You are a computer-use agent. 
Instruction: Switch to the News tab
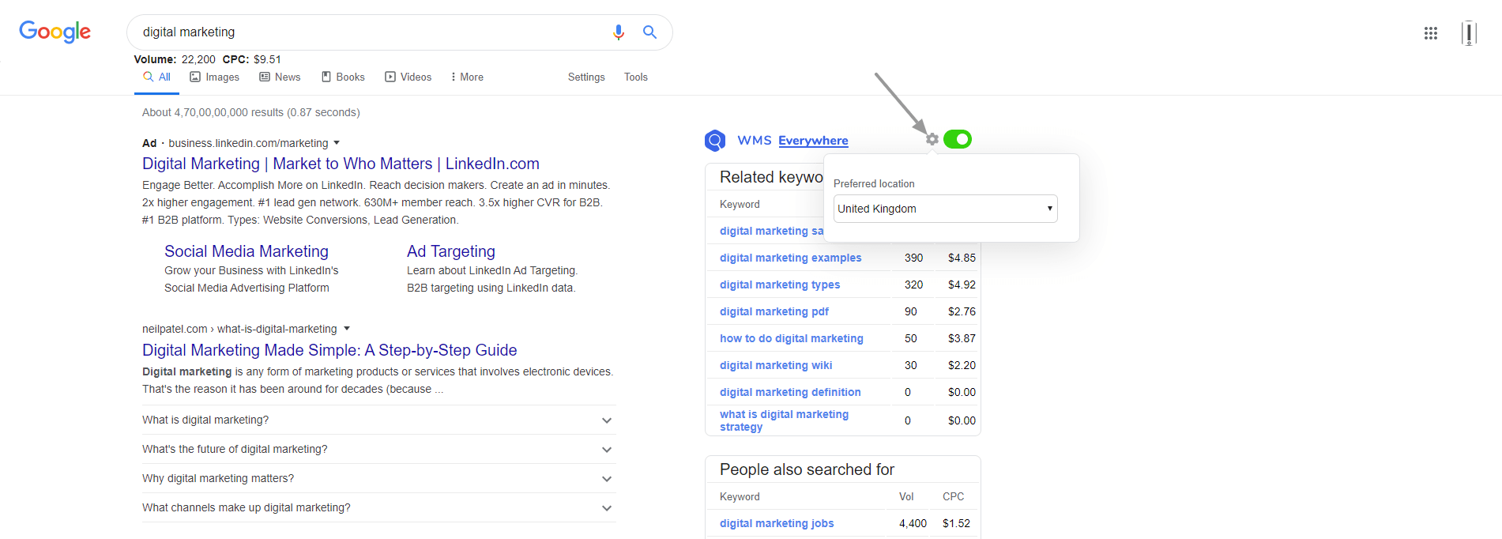click(280, 77)
